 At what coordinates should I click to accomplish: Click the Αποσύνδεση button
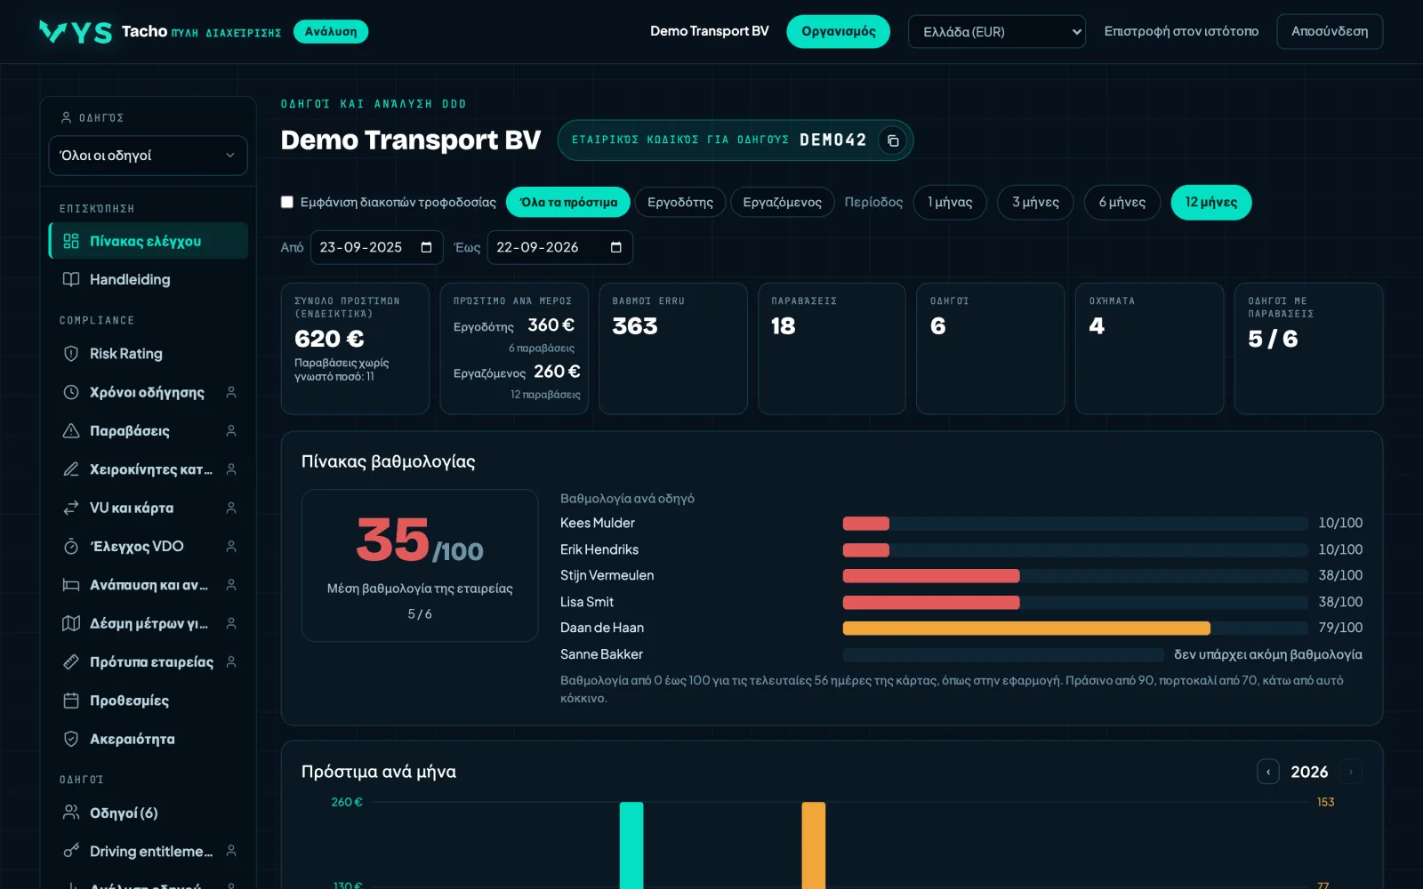coord(1330,31)
